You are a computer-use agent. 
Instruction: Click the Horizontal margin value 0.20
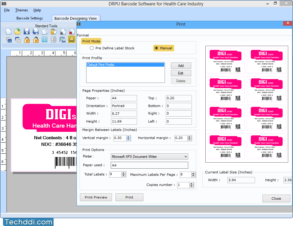tap(181, 138)
